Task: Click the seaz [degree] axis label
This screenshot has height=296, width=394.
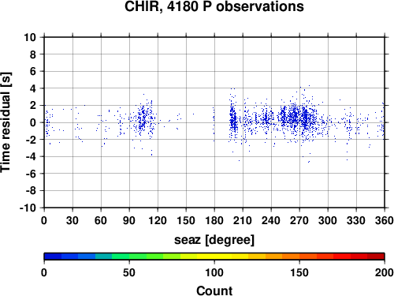Action: pyautogui.click(x=214, y=240)
